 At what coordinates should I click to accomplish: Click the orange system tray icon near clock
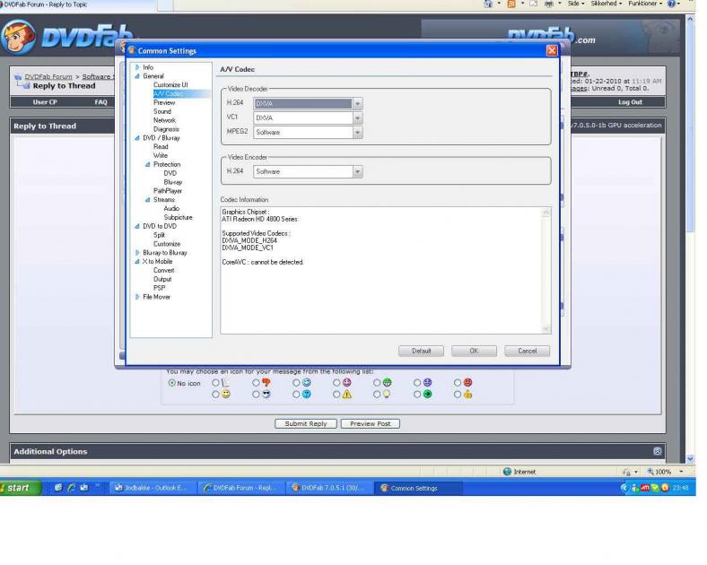pyautogui.click(x=665, y=488)
